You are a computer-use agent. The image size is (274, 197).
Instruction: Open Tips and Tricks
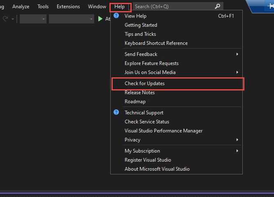176,34
